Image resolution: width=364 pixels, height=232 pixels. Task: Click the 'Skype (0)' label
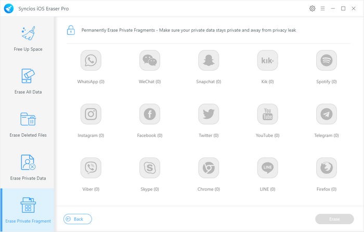pyautogui.click(x=150, y=189)
